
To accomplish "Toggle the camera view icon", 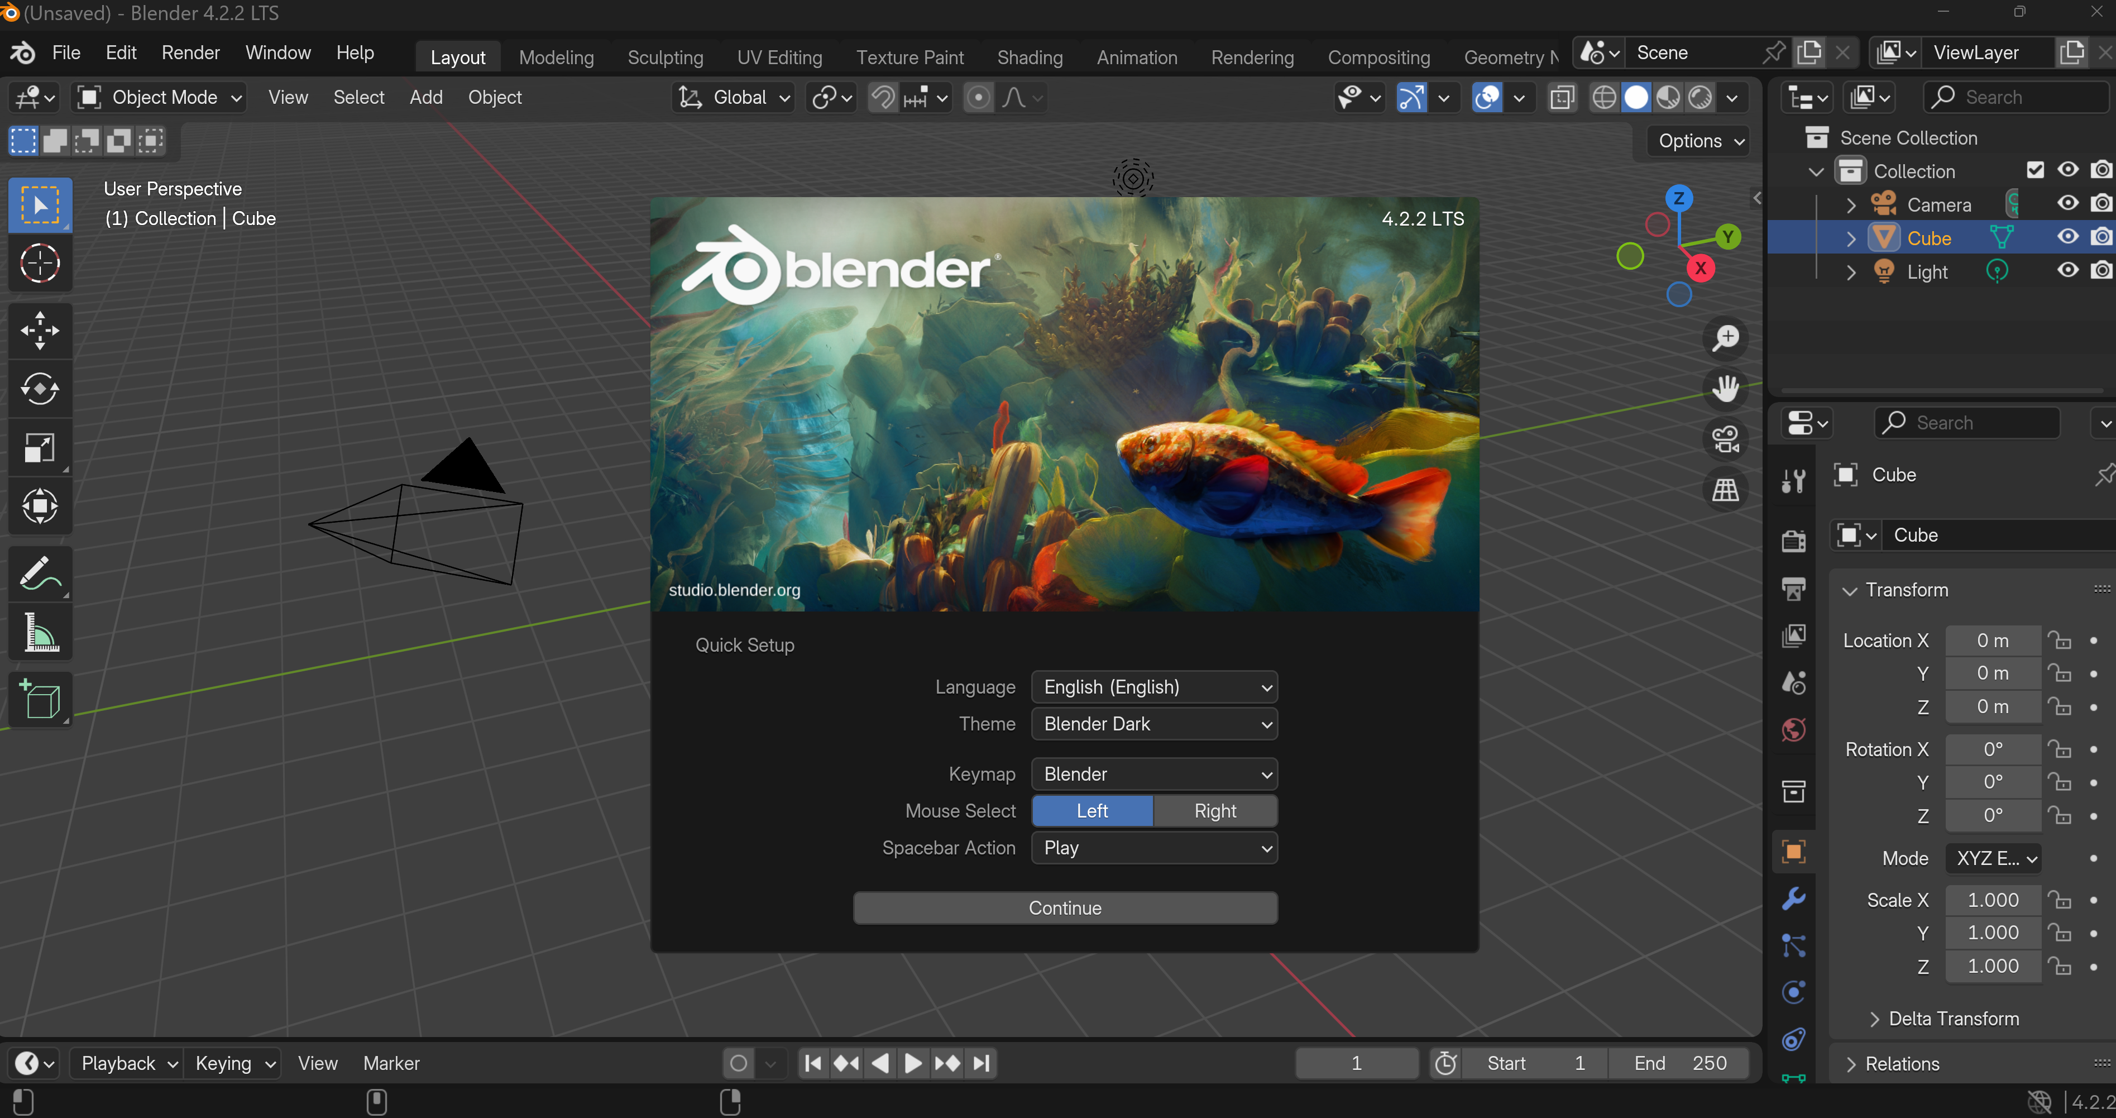I will [1726, 439].
